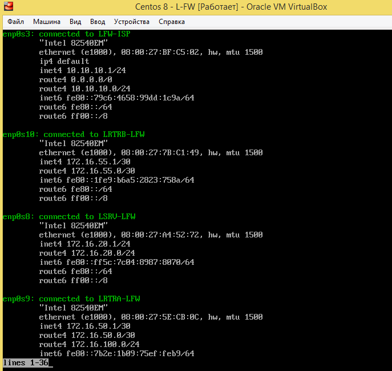Open the Машина menu
The height and width of the screenshot is (371, 392).
[x=47, y=22]
